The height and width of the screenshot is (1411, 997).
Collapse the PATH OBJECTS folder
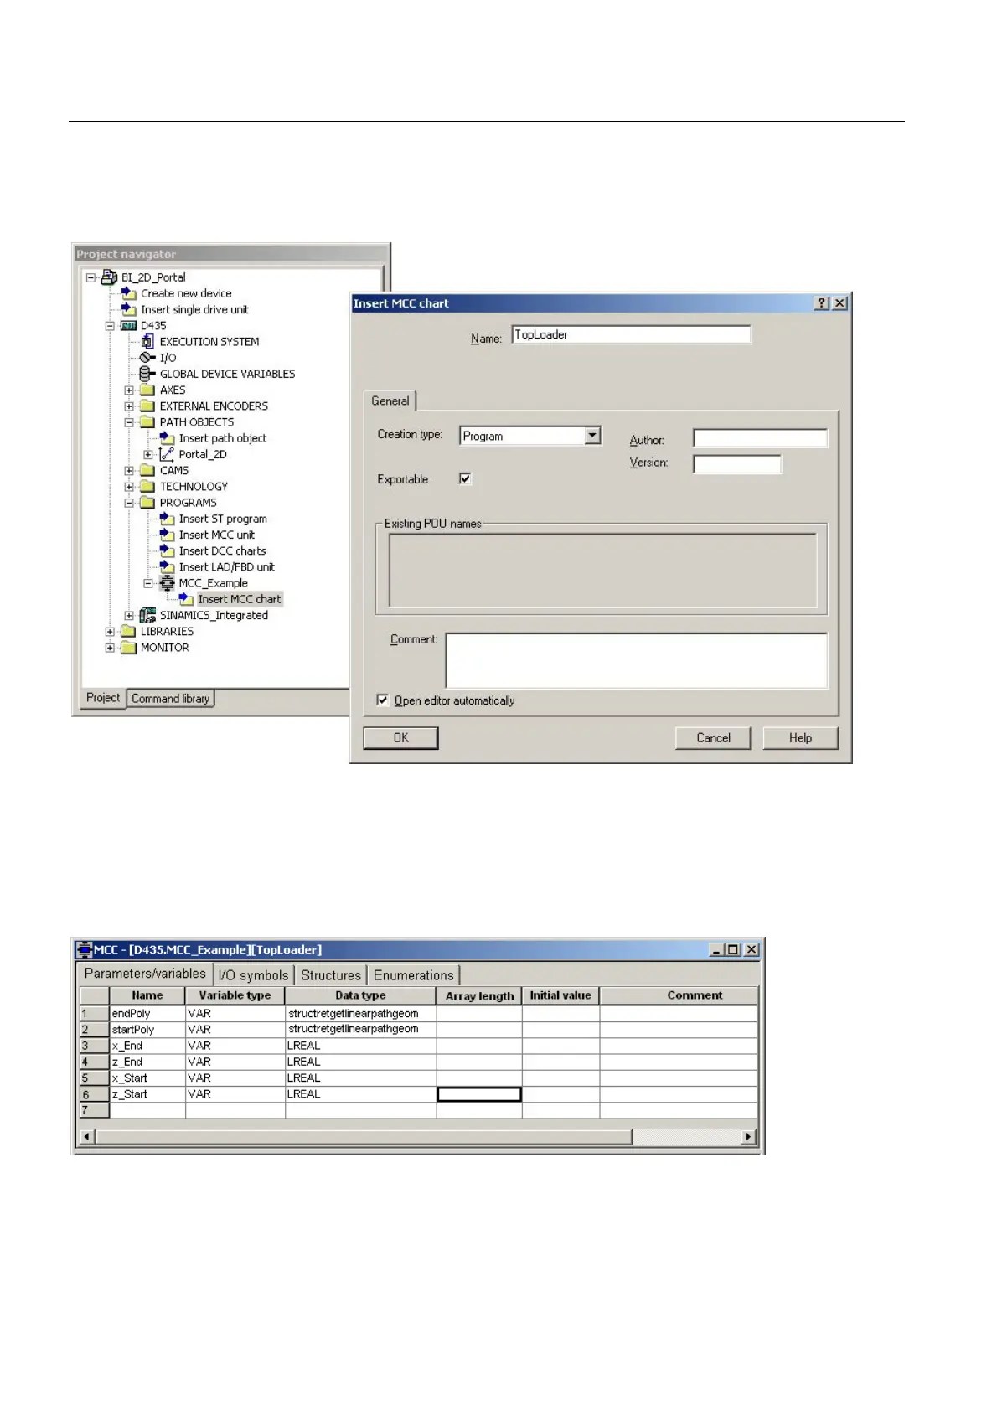[129, 422]
